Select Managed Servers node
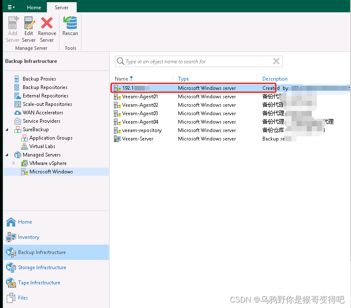Image resolution: width=351 pixels, height=308 pixels. [x=42, y=155]
